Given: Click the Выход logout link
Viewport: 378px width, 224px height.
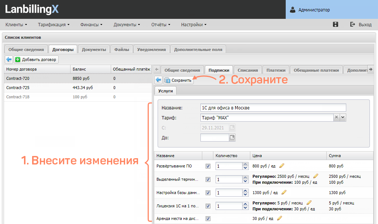Looking at the screenshot, I should (361, 24).
